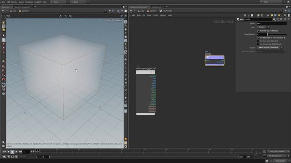Click the current frame number field
291x163 pixels.
point(26,152)
